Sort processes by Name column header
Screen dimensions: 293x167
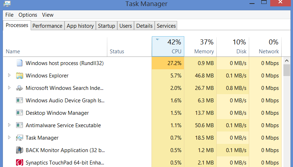tap(13, 52)
